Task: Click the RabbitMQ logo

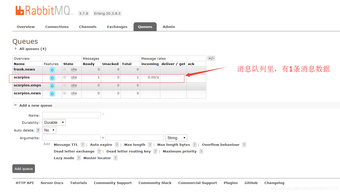Action: 44,11
